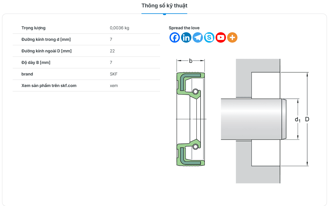Select the Độ dày B [mm] label
This screenshot has height=206, width=329.
pyautogui.click(x=36, y=62)
